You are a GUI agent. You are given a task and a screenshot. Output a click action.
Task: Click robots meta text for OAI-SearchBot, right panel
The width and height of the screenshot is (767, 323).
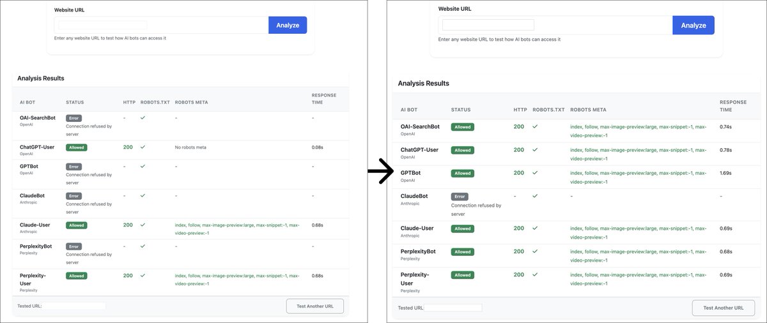pyautogui.click(x=638, y=130)
